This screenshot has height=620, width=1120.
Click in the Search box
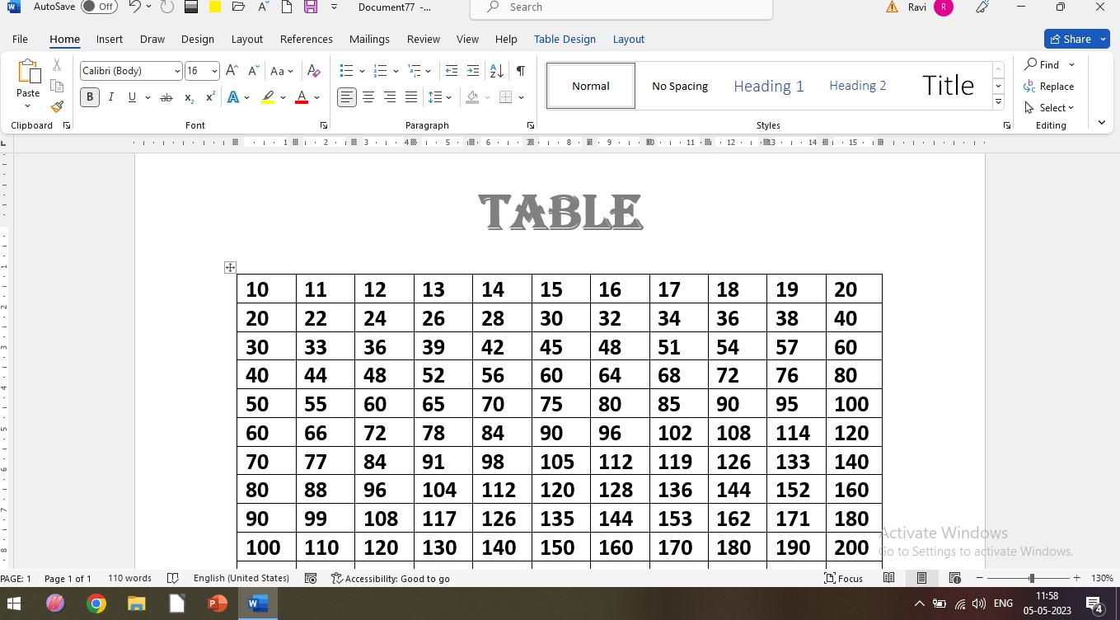point(621,7)
